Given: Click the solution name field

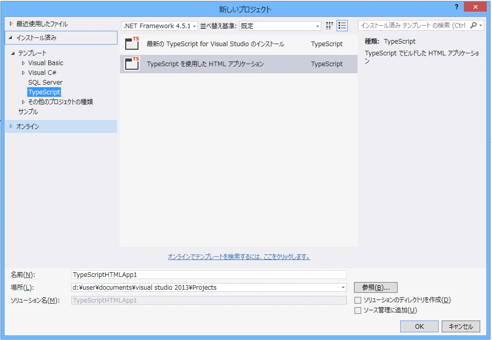Looking at the screenshot, I should (209, 301).
